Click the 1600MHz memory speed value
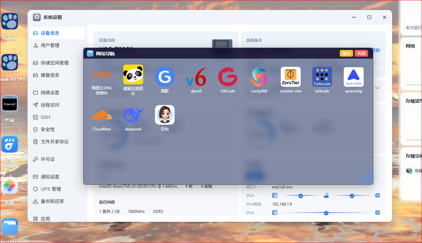Screen dimensions: 422x243 tap(136, 212)
